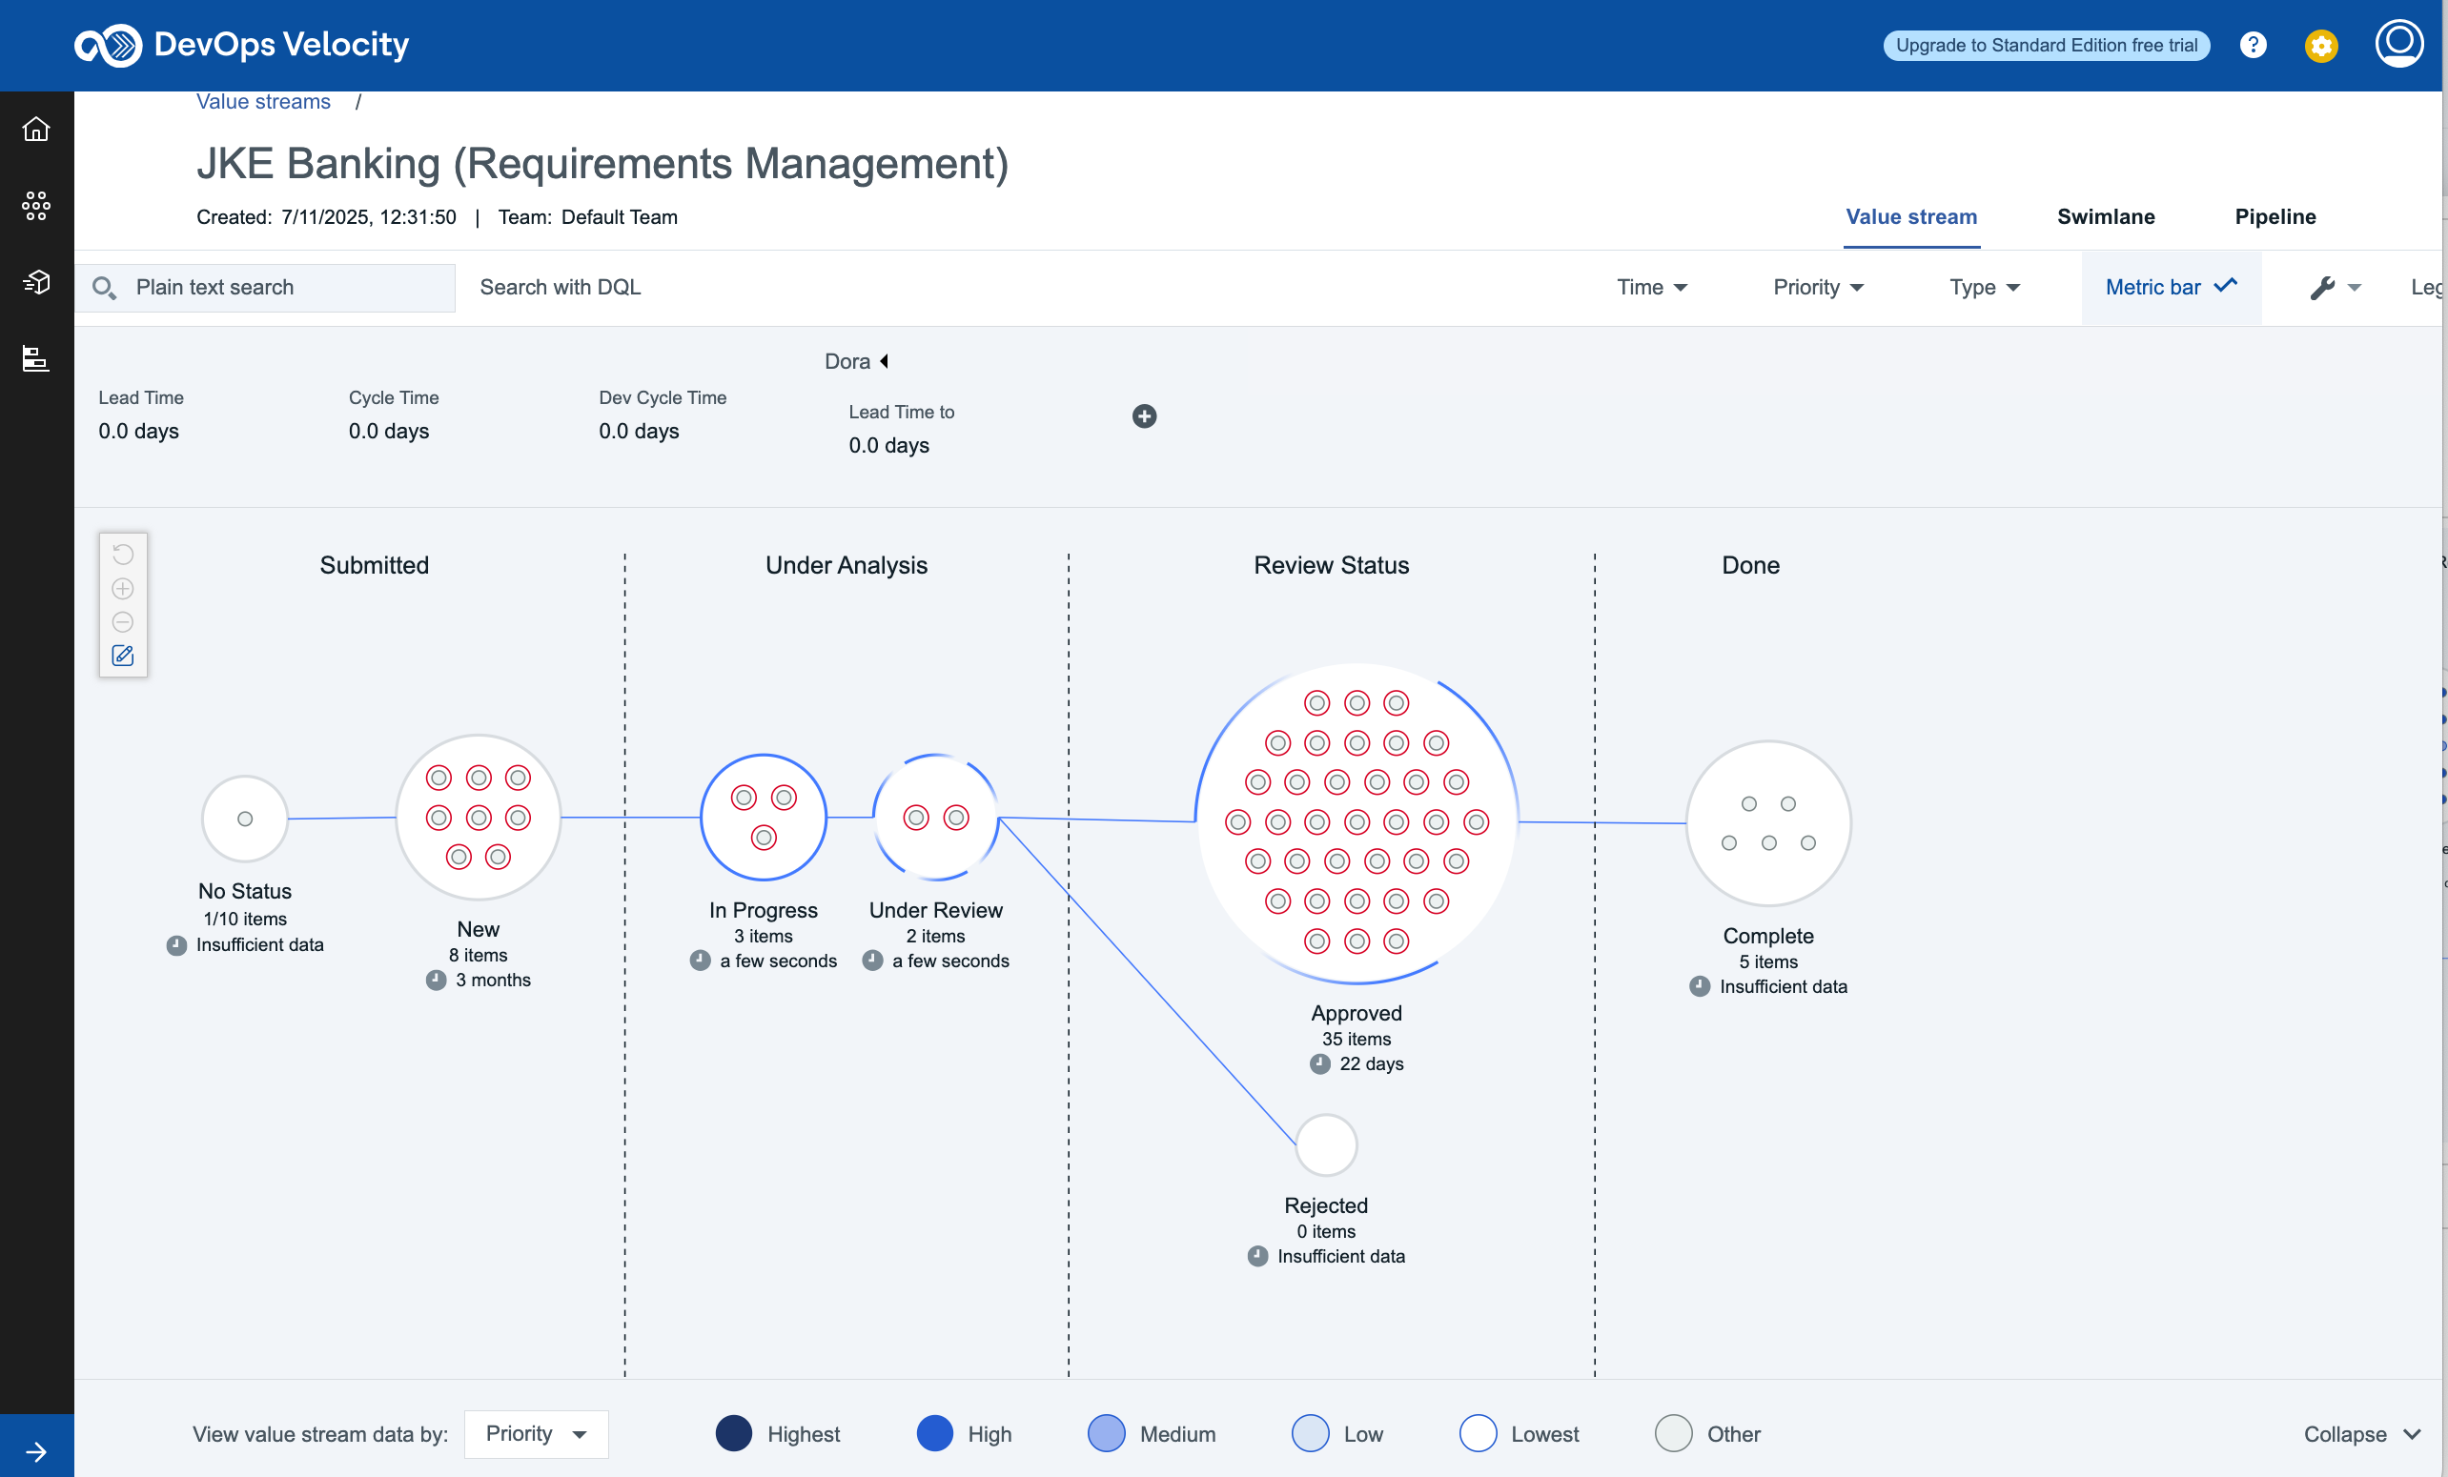Zoom in on the value stream canvas
This screenshot has width=2448, height=1477.
tap(123, 589)
